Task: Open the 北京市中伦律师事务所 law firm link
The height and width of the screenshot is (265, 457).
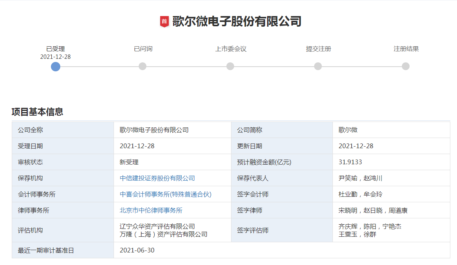Action: pos(151,211)
